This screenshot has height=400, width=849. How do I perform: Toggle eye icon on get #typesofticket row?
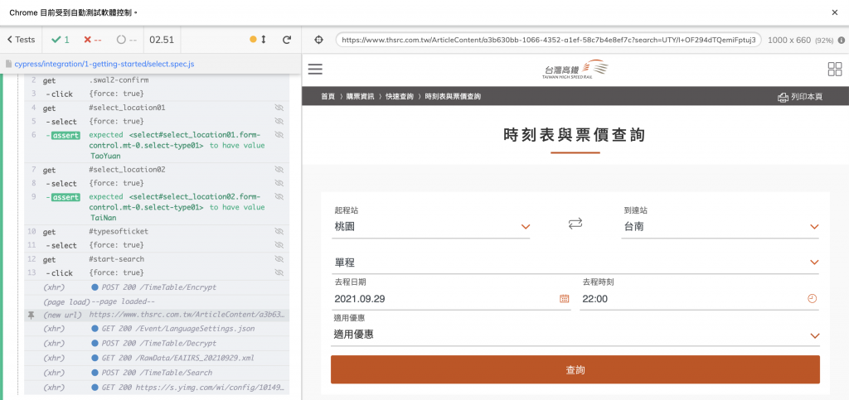(279, 231)
